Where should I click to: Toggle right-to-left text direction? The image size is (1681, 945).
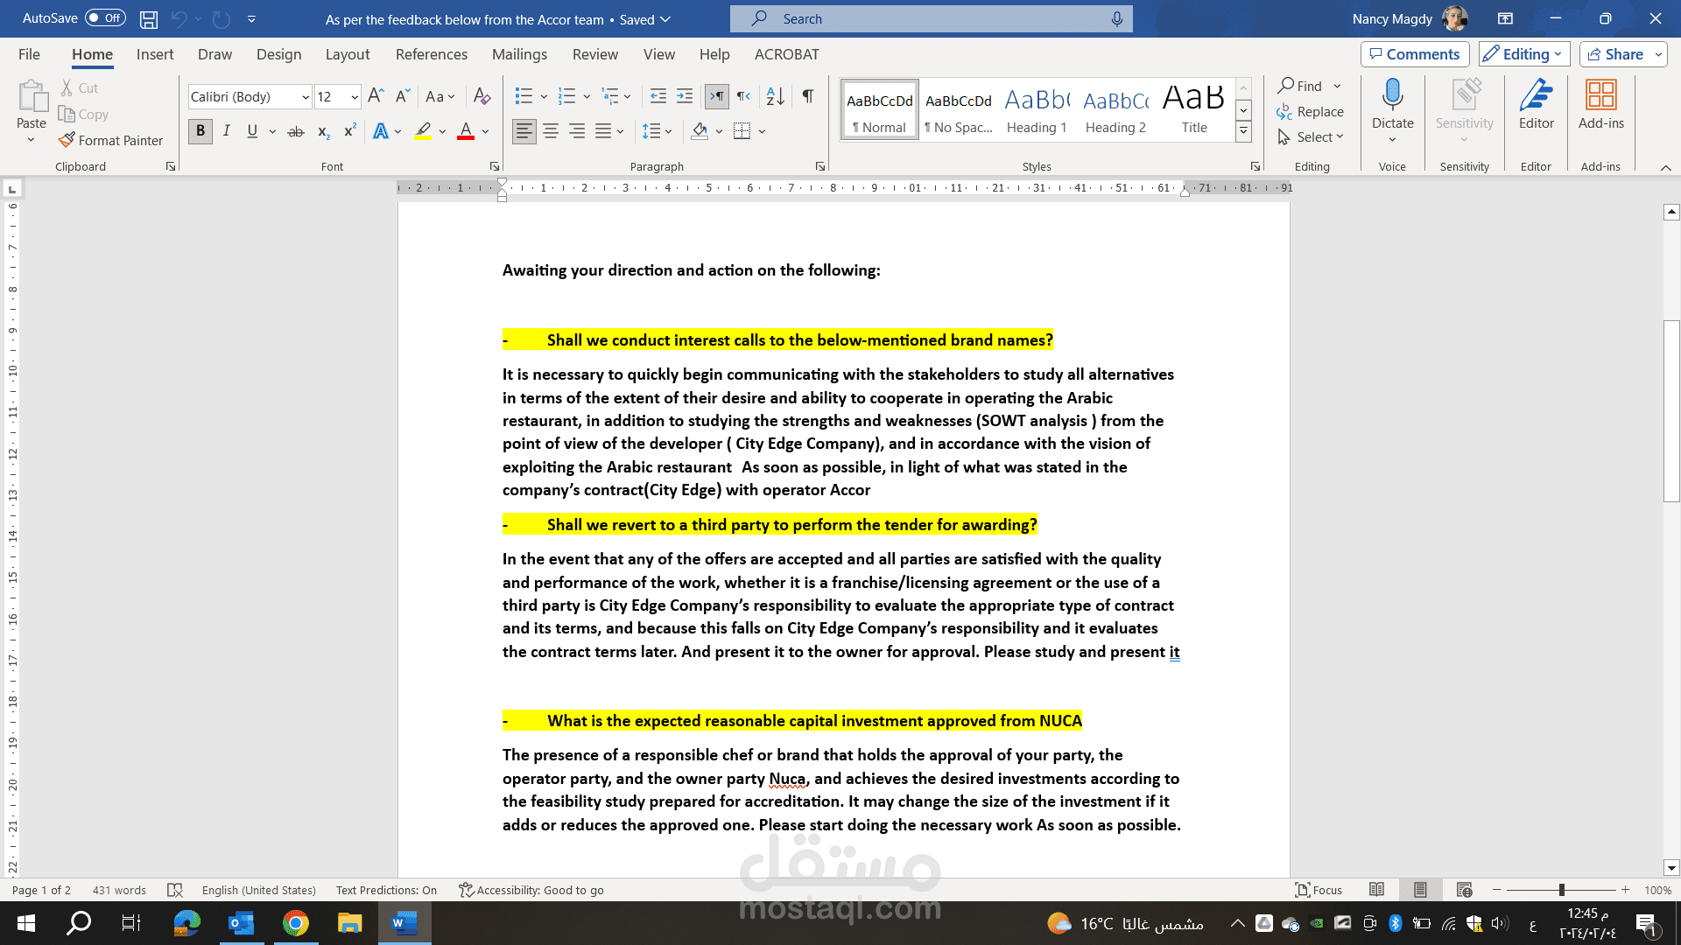click(x=743, y=96)
